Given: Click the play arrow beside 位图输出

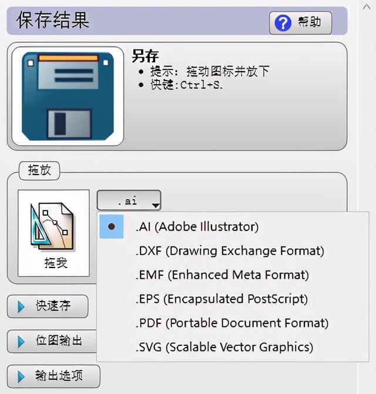Looking at the screenshot, I should coord(21,342).
